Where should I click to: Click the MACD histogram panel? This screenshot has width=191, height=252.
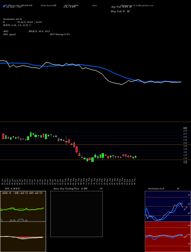[x=23, y=237]
